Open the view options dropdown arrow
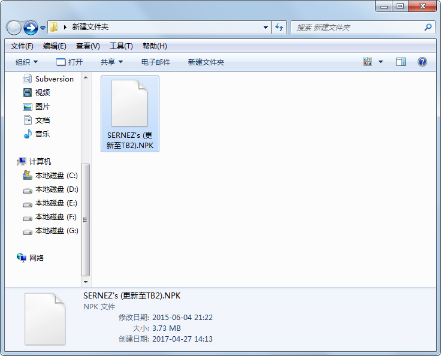 [380, 62]
